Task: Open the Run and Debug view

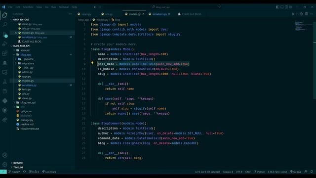Action: (x=4, y=44)
